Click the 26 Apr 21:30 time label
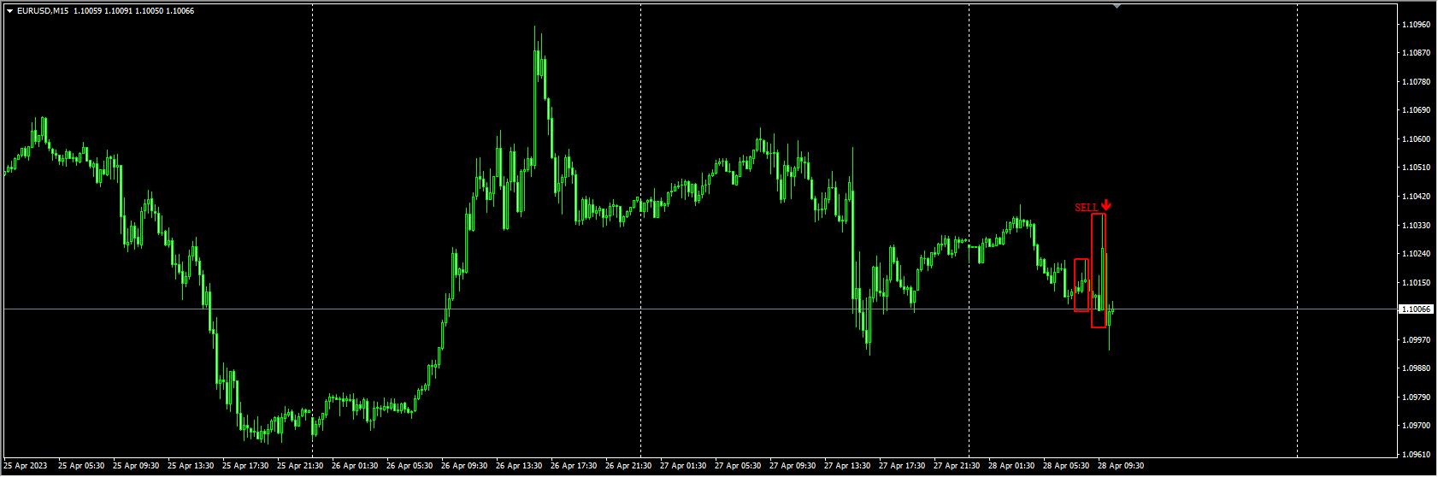Screen dimensions: 1438x477 (x=628, y=466)
